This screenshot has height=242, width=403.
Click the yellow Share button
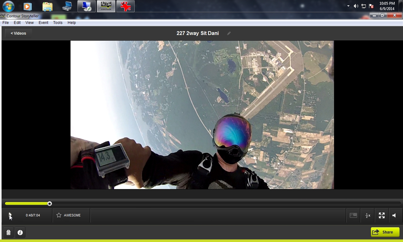tap(385, 232)
